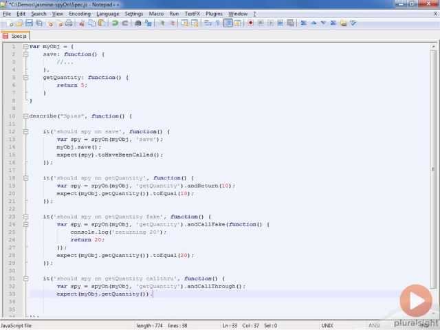Click the Copy toolbar icon
440x330 pixels.
[91, 23]
